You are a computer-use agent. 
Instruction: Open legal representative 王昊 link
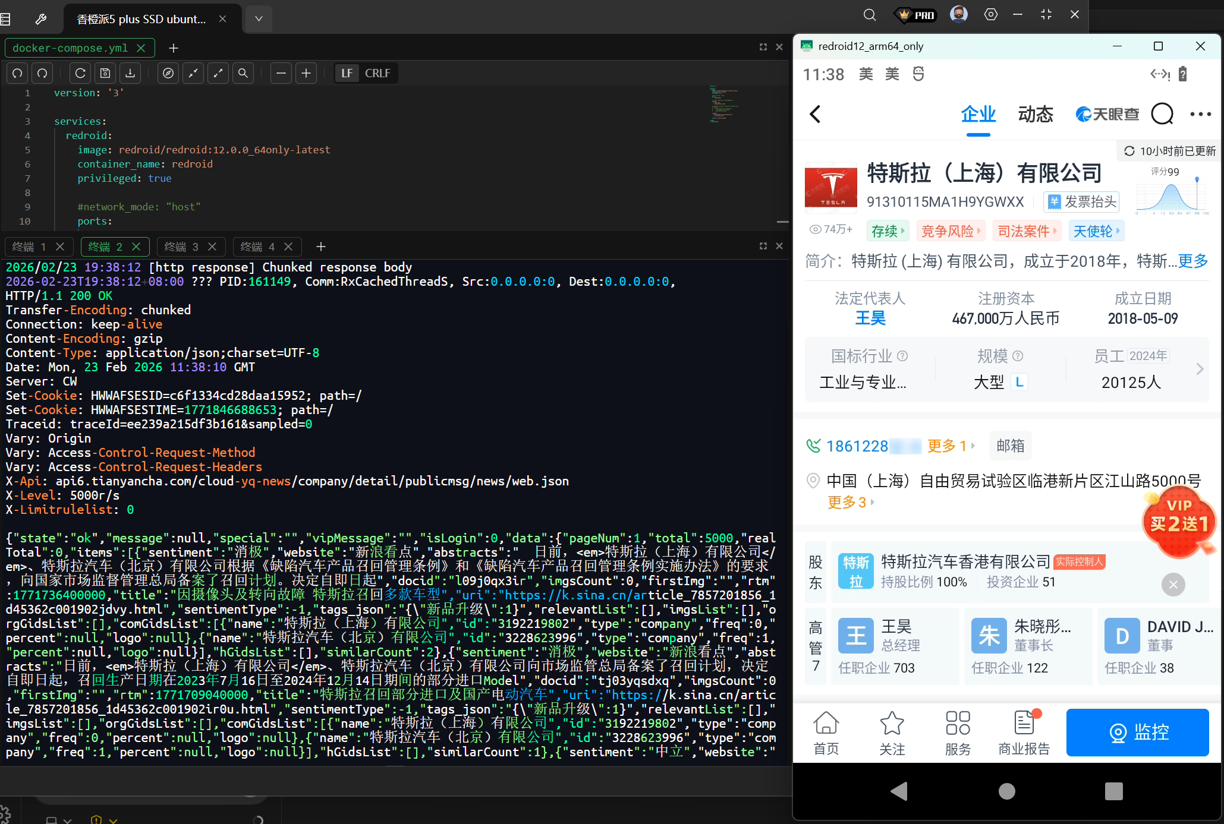tap(870, 318)
